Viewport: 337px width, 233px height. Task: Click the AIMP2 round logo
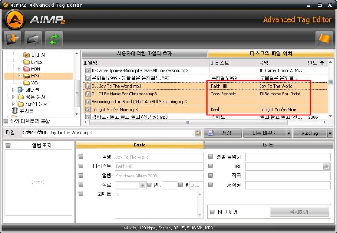[15, 20]
